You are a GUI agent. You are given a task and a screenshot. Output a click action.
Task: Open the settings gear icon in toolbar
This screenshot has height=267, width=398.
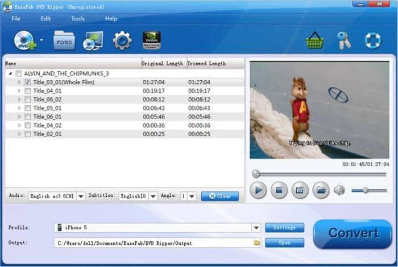coord(122,40)
